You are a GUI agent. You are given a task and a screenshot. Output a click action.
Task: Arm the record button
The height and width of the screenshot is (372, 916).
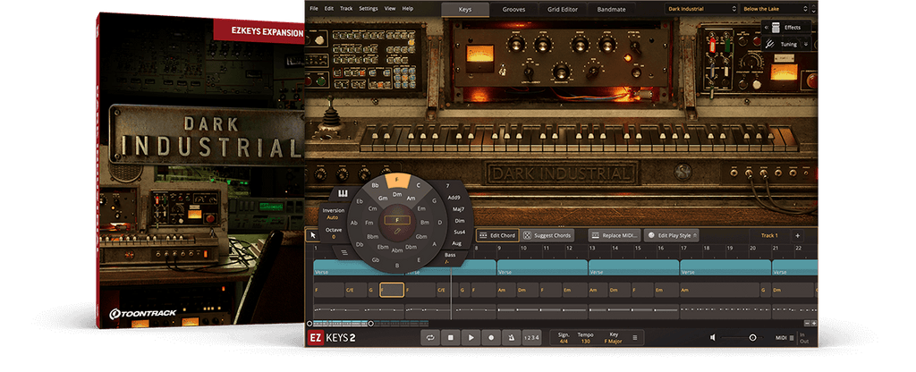pyautogui.click(x=491, y=337)
